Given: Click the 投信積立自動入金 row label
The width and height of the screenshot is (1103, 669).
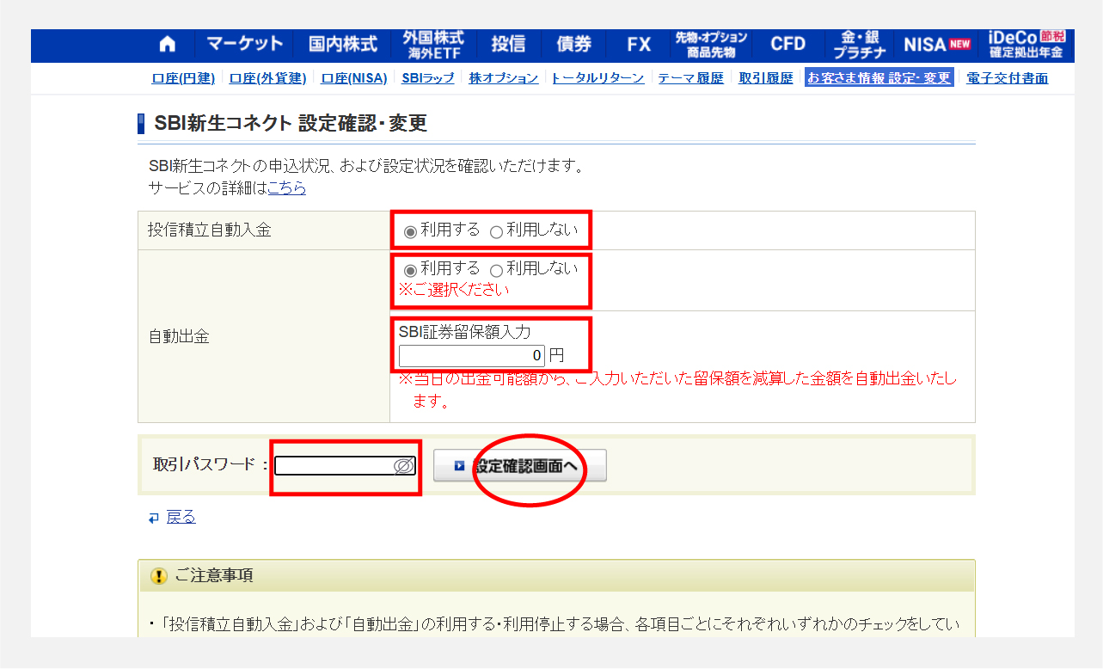Looking at the screenshot, I should [209, 230].
